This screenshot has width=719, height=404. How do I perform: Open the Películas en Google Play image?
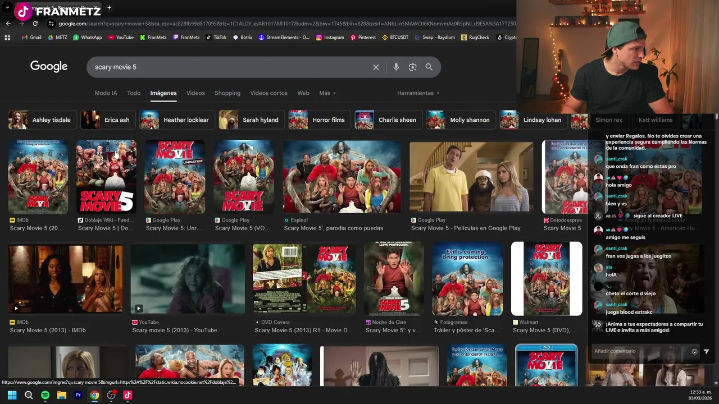coord(471,177)
